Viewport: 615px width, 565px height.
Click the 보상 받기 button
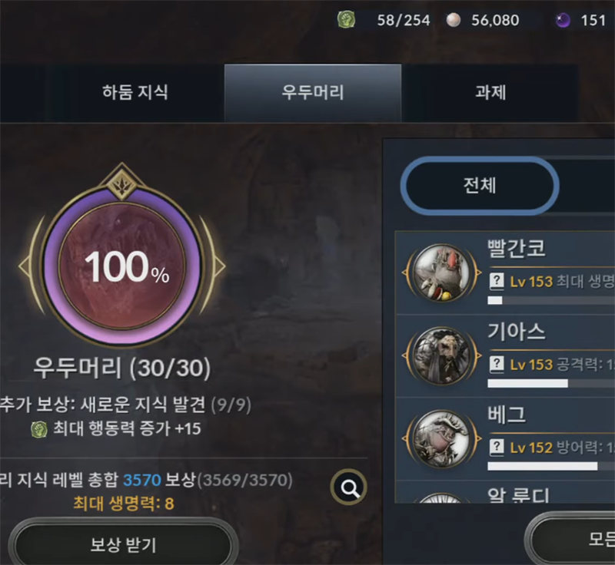point(123,544)
